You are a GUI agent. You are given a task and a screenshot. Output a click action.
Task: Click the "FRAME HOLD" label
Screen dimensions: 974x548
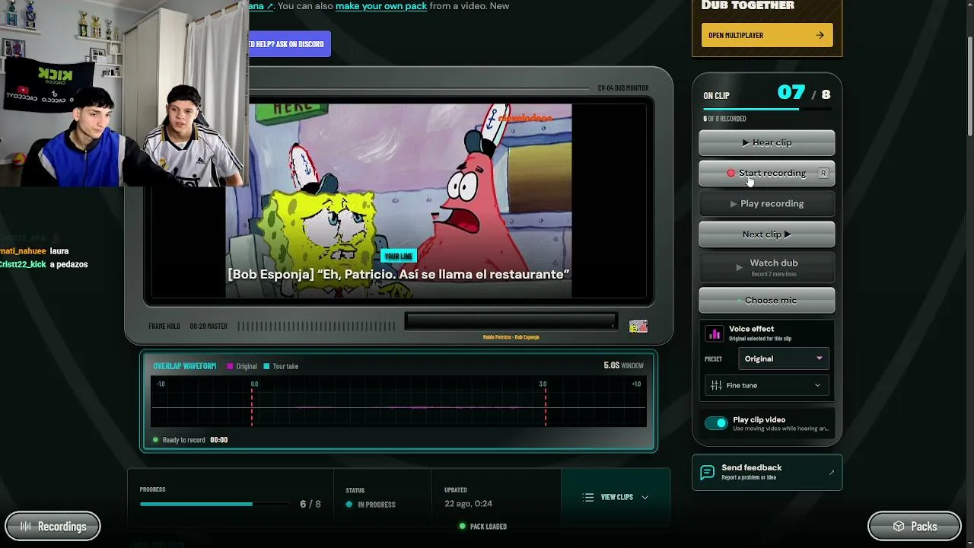[164, 327]
